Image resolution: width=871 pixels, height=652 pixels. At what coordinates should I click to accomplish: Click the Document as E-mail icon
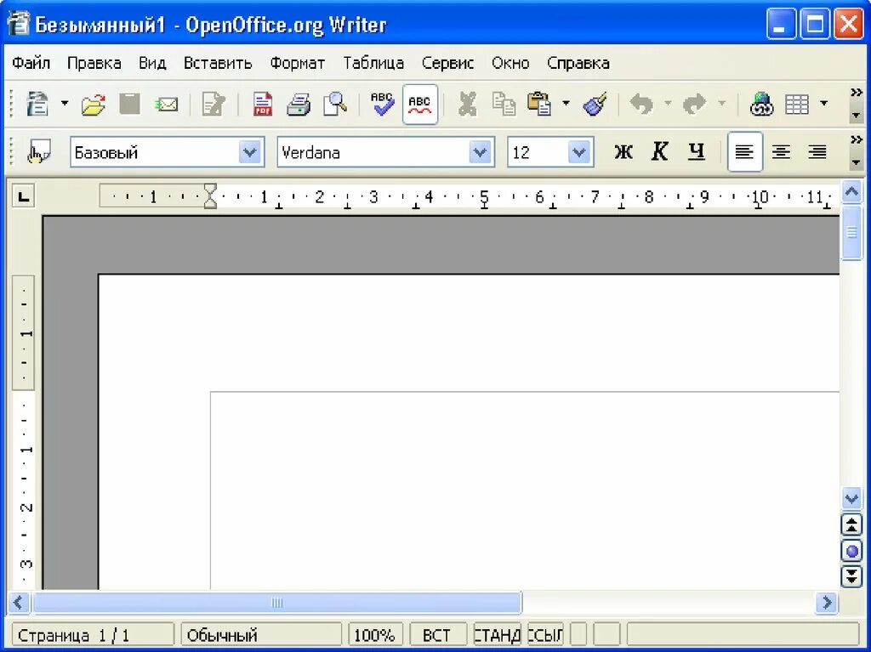(167, 105)
